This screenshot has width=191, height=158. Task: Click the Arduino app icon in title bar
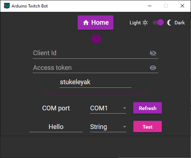point(7,6)
